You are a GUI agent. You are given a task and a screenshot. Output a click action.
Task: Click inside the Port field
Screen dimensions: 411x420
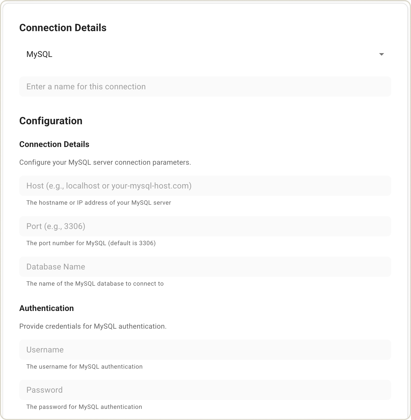(205, 226)
